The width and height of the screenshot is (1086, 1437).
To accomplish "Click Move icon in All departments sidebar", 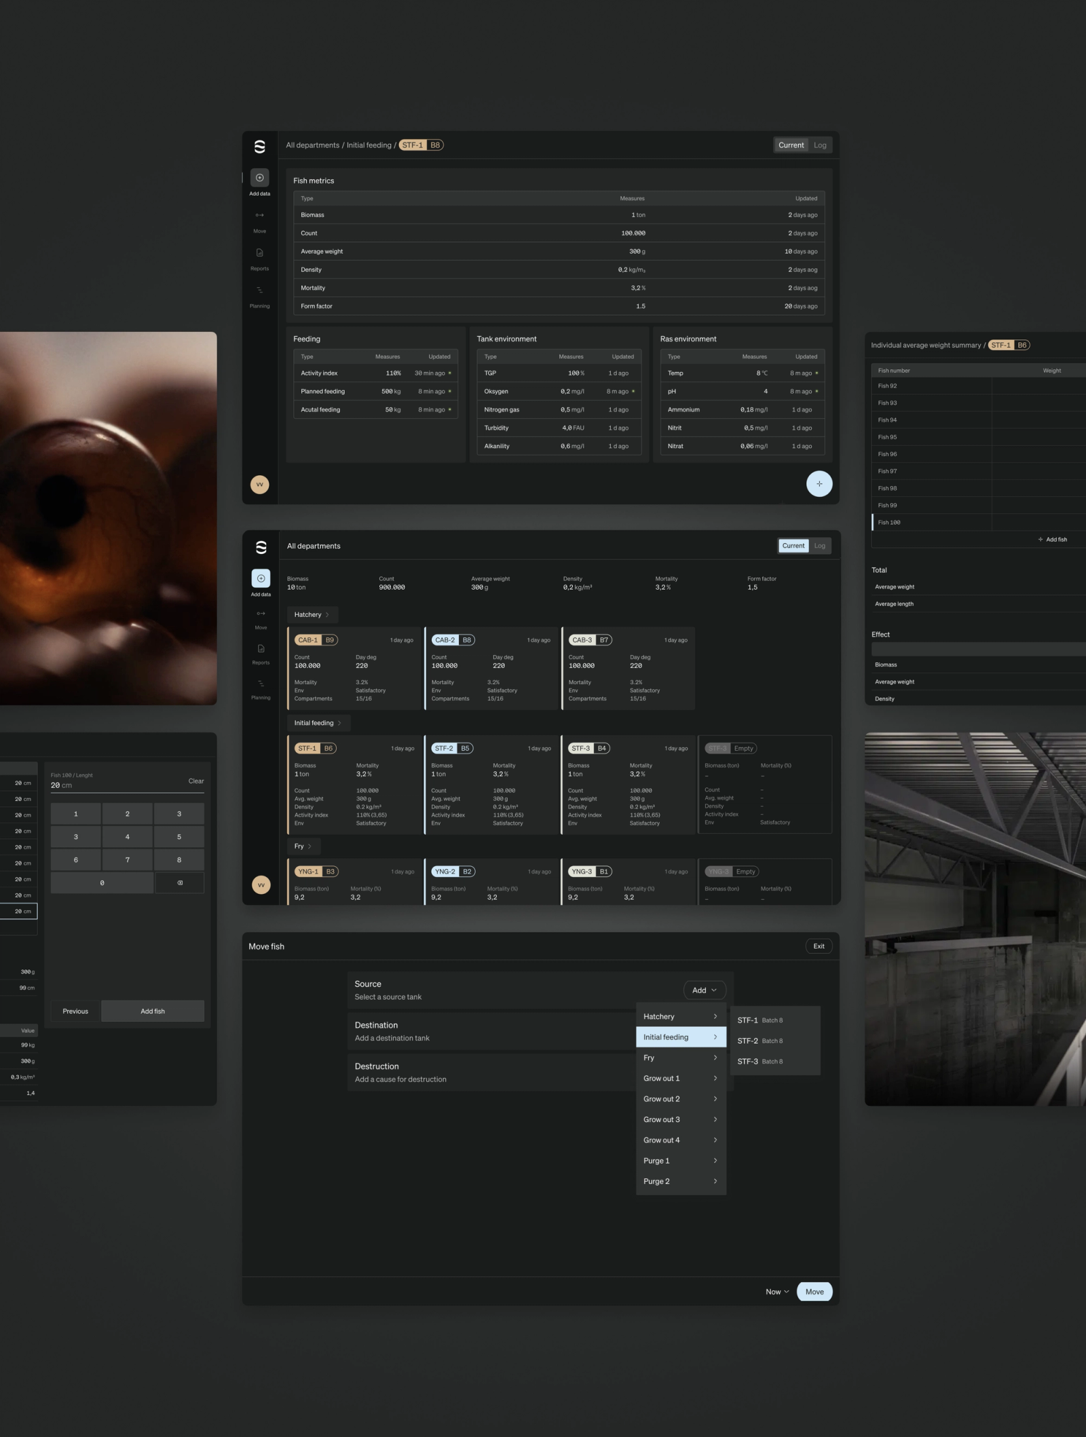I will [261, 614].
